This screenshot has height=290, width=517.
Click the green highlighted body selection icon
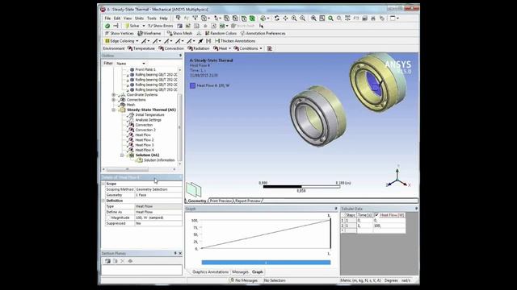point(252,19)
